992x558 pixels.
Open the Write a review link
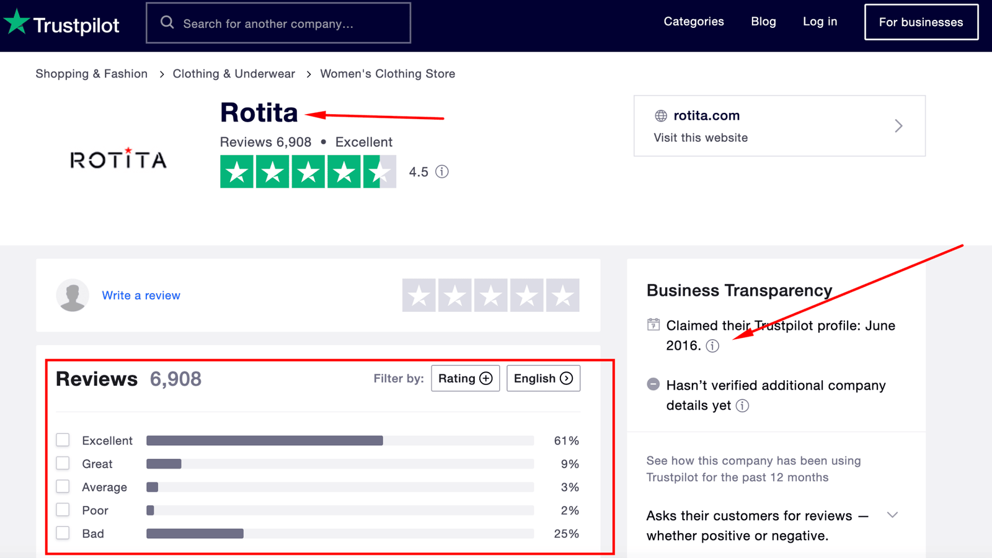pos(141,295)
